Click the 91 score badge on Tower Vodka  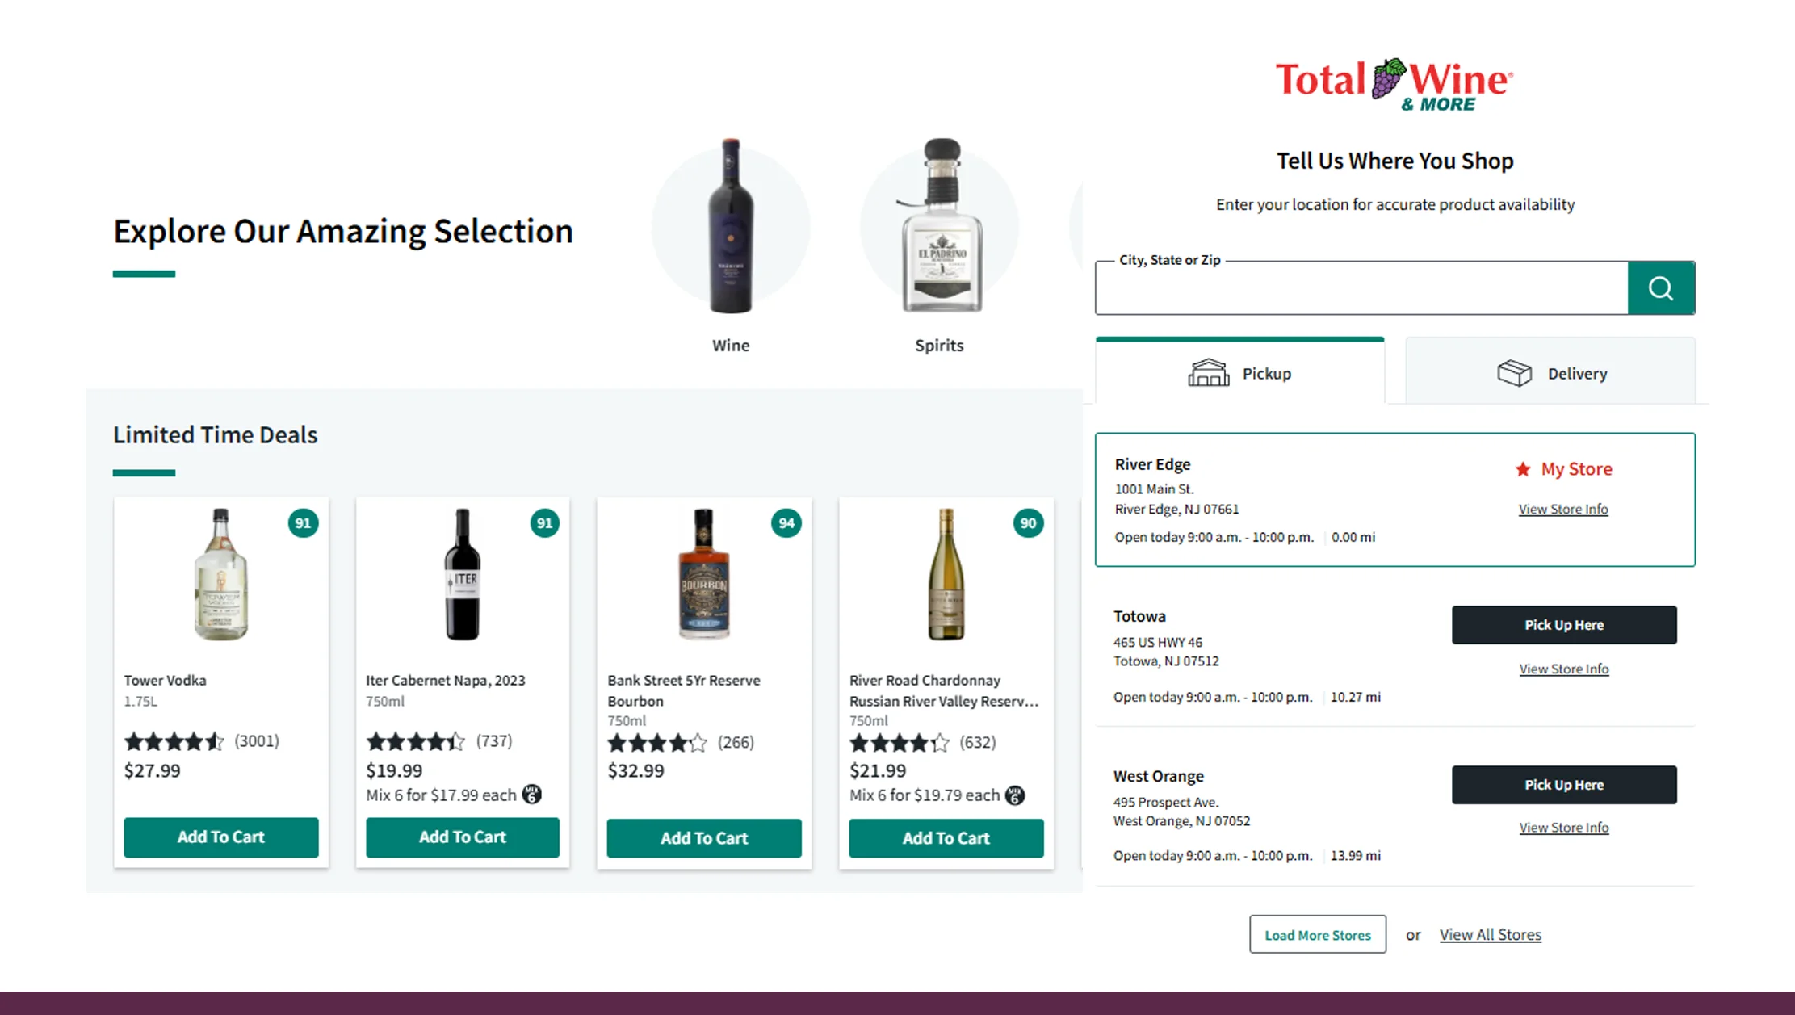tap(303, 523)
